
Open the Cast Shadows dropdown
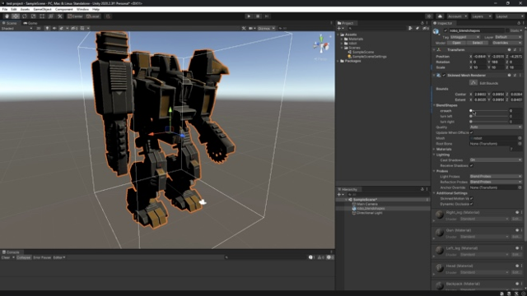pyautogui.click(x=496, y=160)
